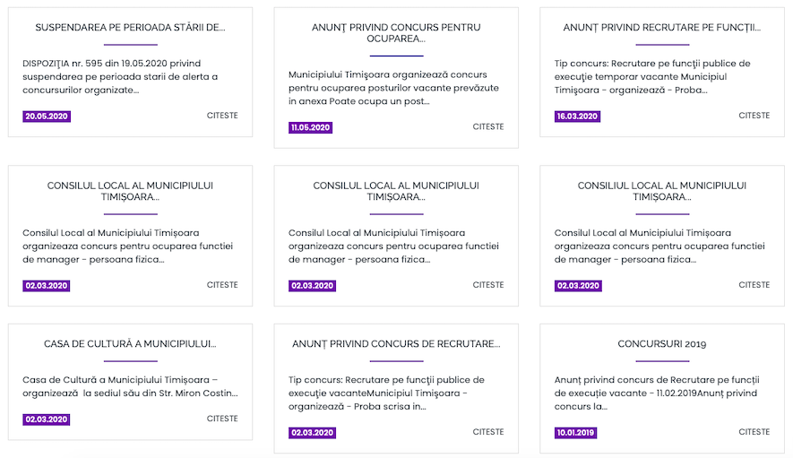Open the "CONCURSURI 2019" title

point(662,344)
